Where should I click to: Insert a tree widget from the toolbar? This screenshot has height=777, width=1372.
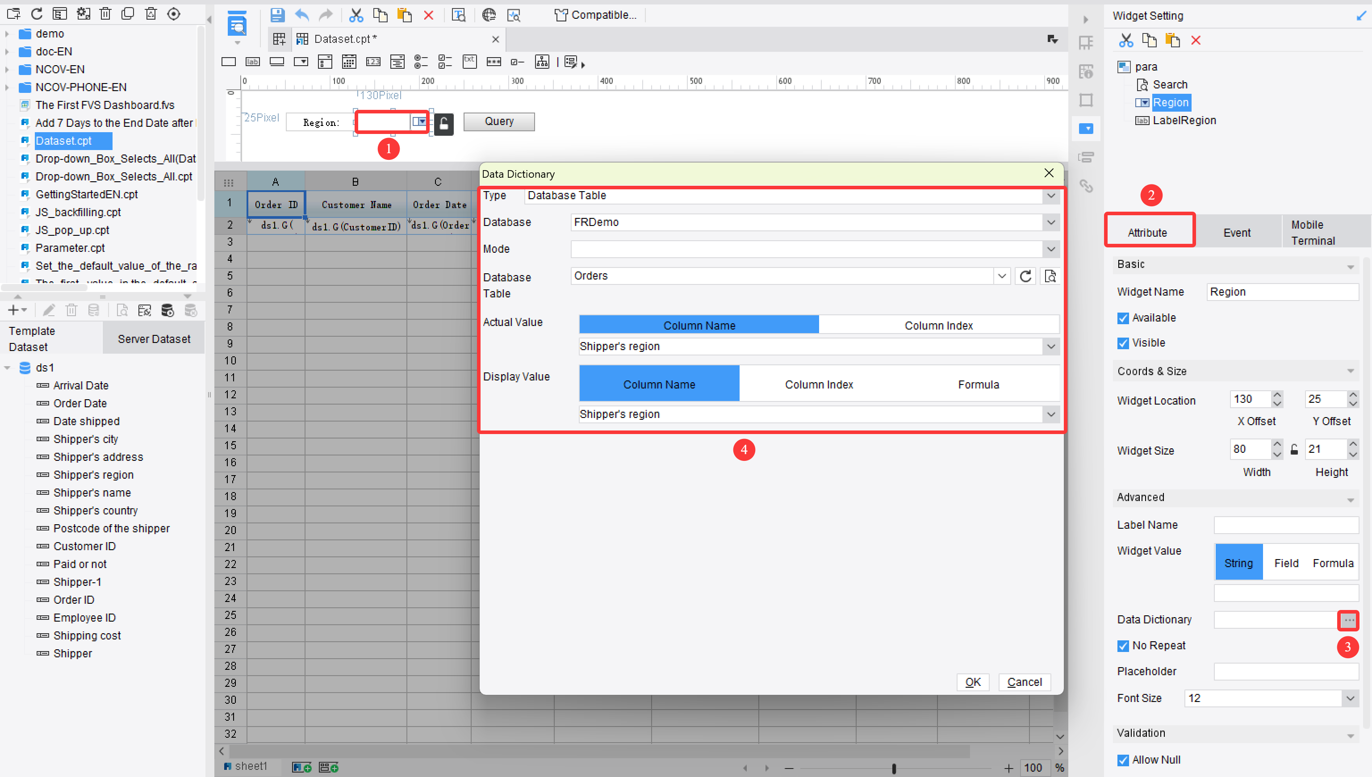[x=542, y=62]
